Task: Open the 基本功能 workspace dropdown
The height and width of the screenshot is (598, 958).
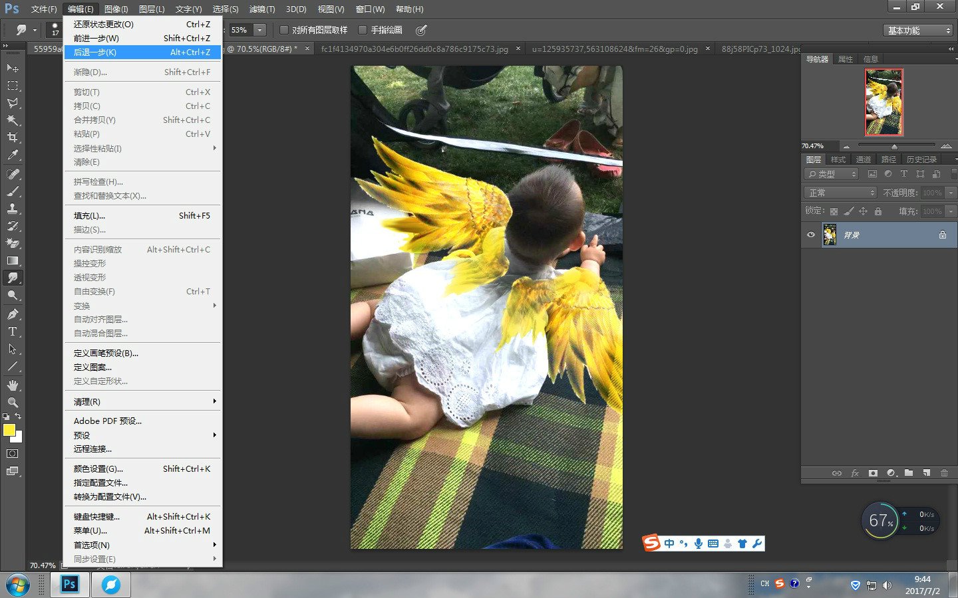Action: pos(919,31)
